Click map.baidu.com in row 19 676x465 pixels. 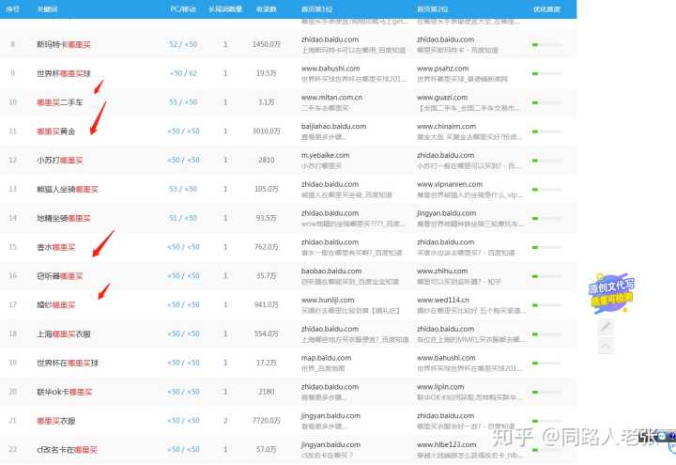(x=327, y=358)
